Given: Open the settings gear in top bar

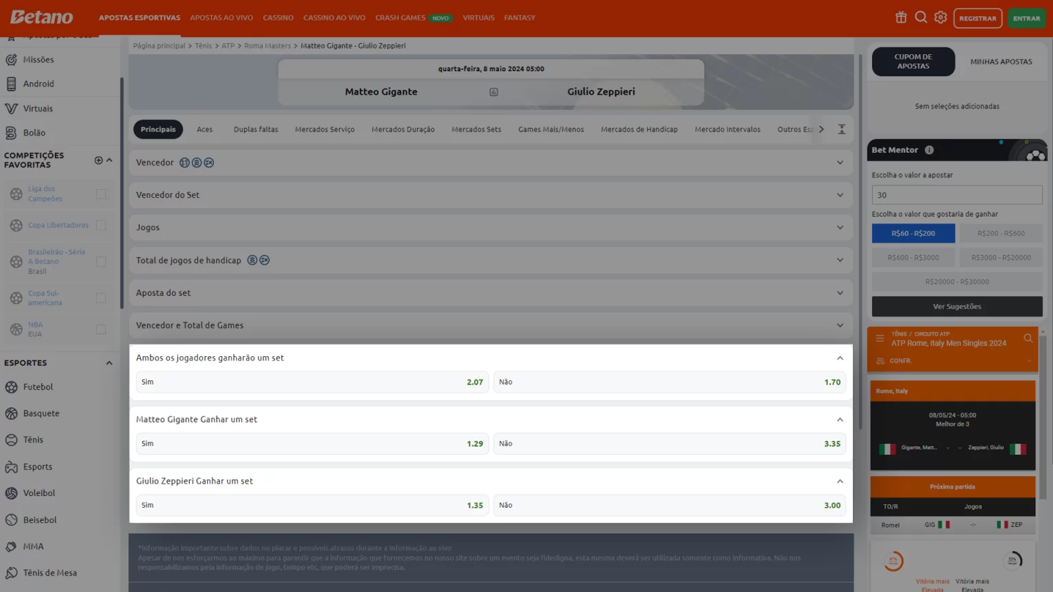Looking at the screenshot, I should pos(941,18).
